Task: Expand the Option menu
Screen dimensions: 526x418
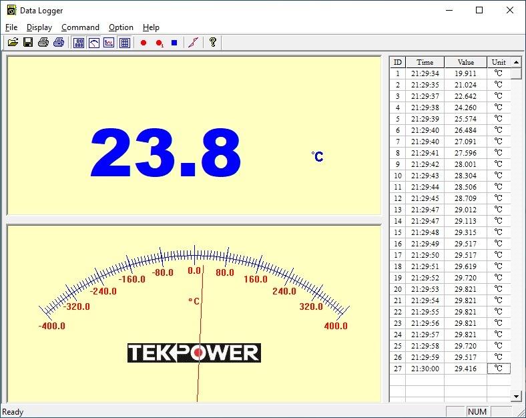Action: (121, 27)
